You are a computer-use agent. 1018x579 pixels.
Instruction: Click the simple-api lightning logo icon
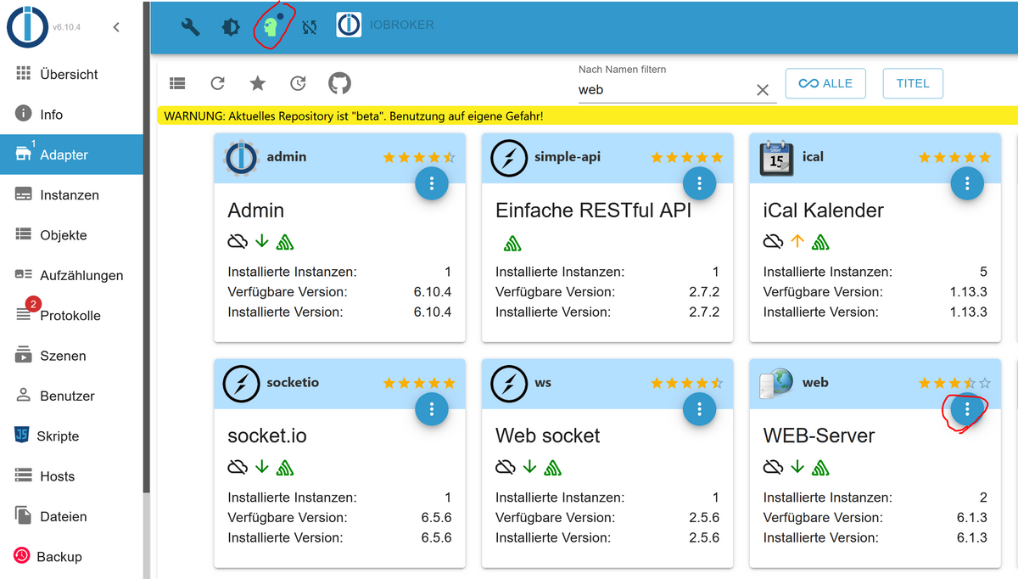coord(509,158)
